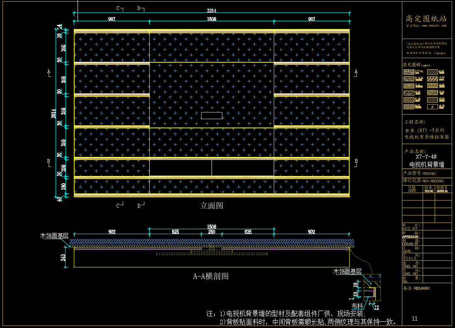
Task: Pick the bottom-left dotted legend pattern
Action: 409,107
